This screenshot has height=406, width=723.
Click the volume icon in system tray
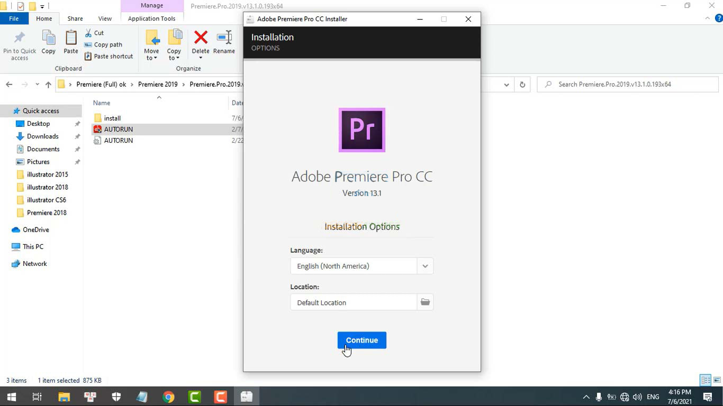click(x=637, y=396)
